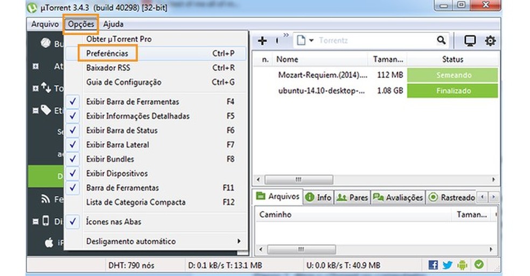Sort torrents by Nome column header
The height and width of the screenshot is (276, 530).
tap(320, 60)
